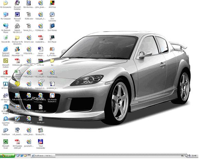Open My Computer on the desktop
This screenshot has height=159, width=199.
click(6, 14)
